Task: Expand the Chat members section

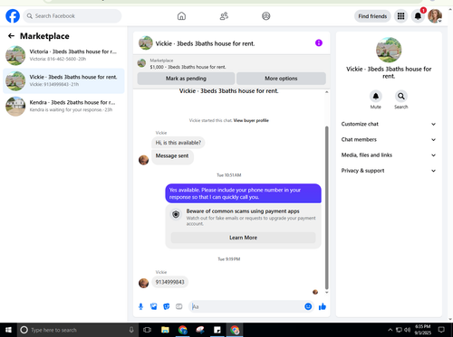Action: pos(389,140)
